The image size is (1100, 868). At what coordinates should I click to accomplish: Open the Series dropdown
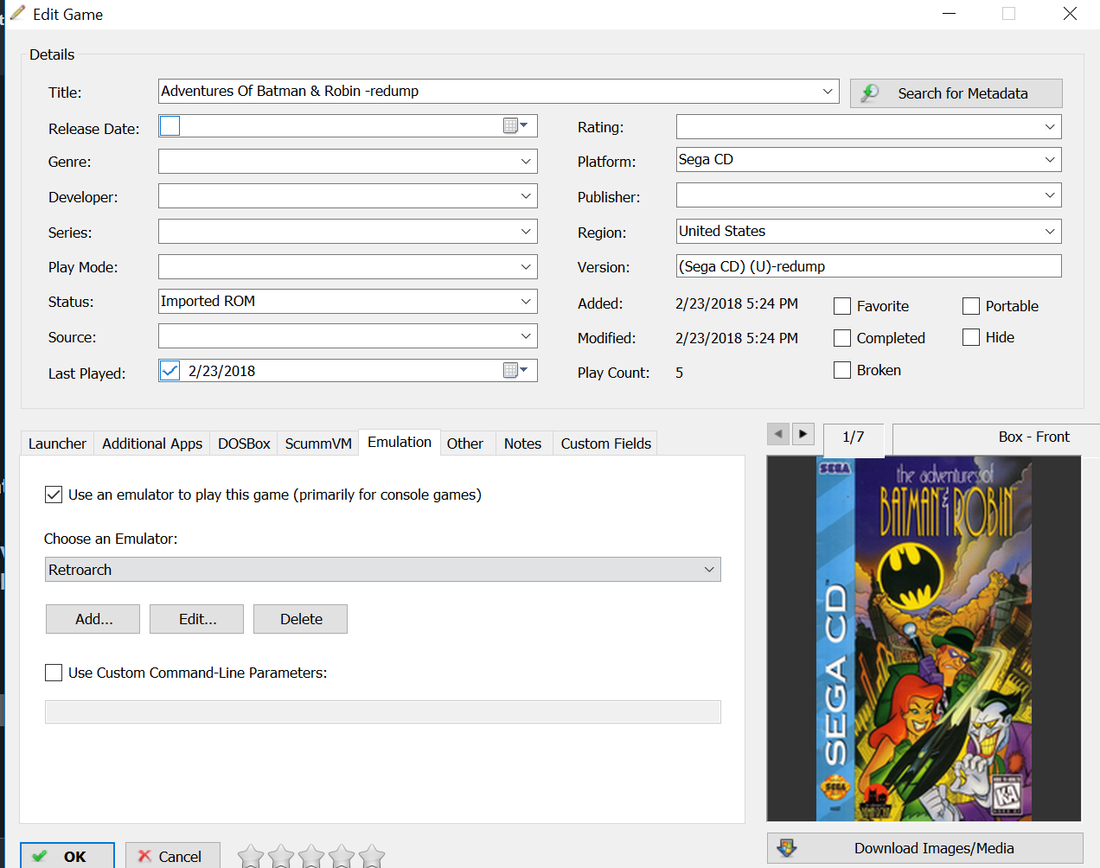[526, 232]
